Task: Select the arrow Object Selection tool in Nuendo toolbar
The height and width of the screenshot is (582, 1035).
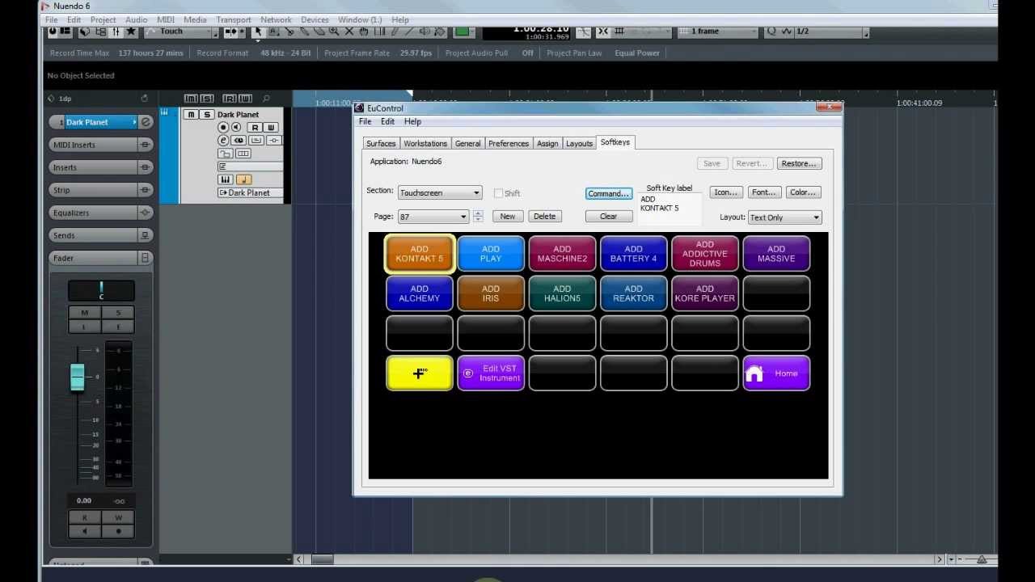Action: pyautogui.click(x=259, y=32)
